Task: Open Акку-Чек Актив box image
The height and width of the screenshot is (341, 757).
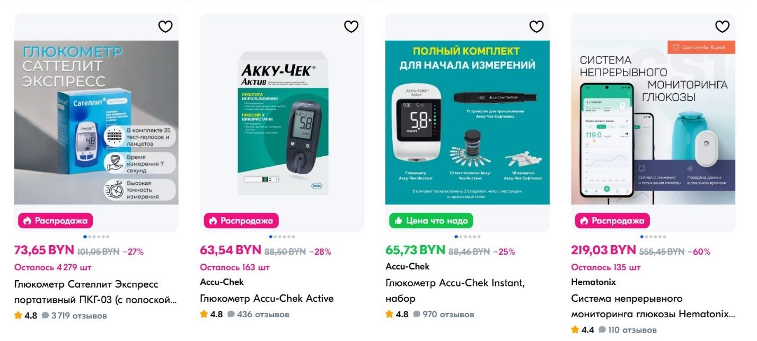Action: [x=282, y=122]
